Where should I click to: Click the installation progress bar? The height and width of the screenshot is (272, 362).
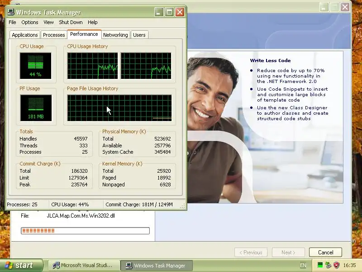(85, 231)
